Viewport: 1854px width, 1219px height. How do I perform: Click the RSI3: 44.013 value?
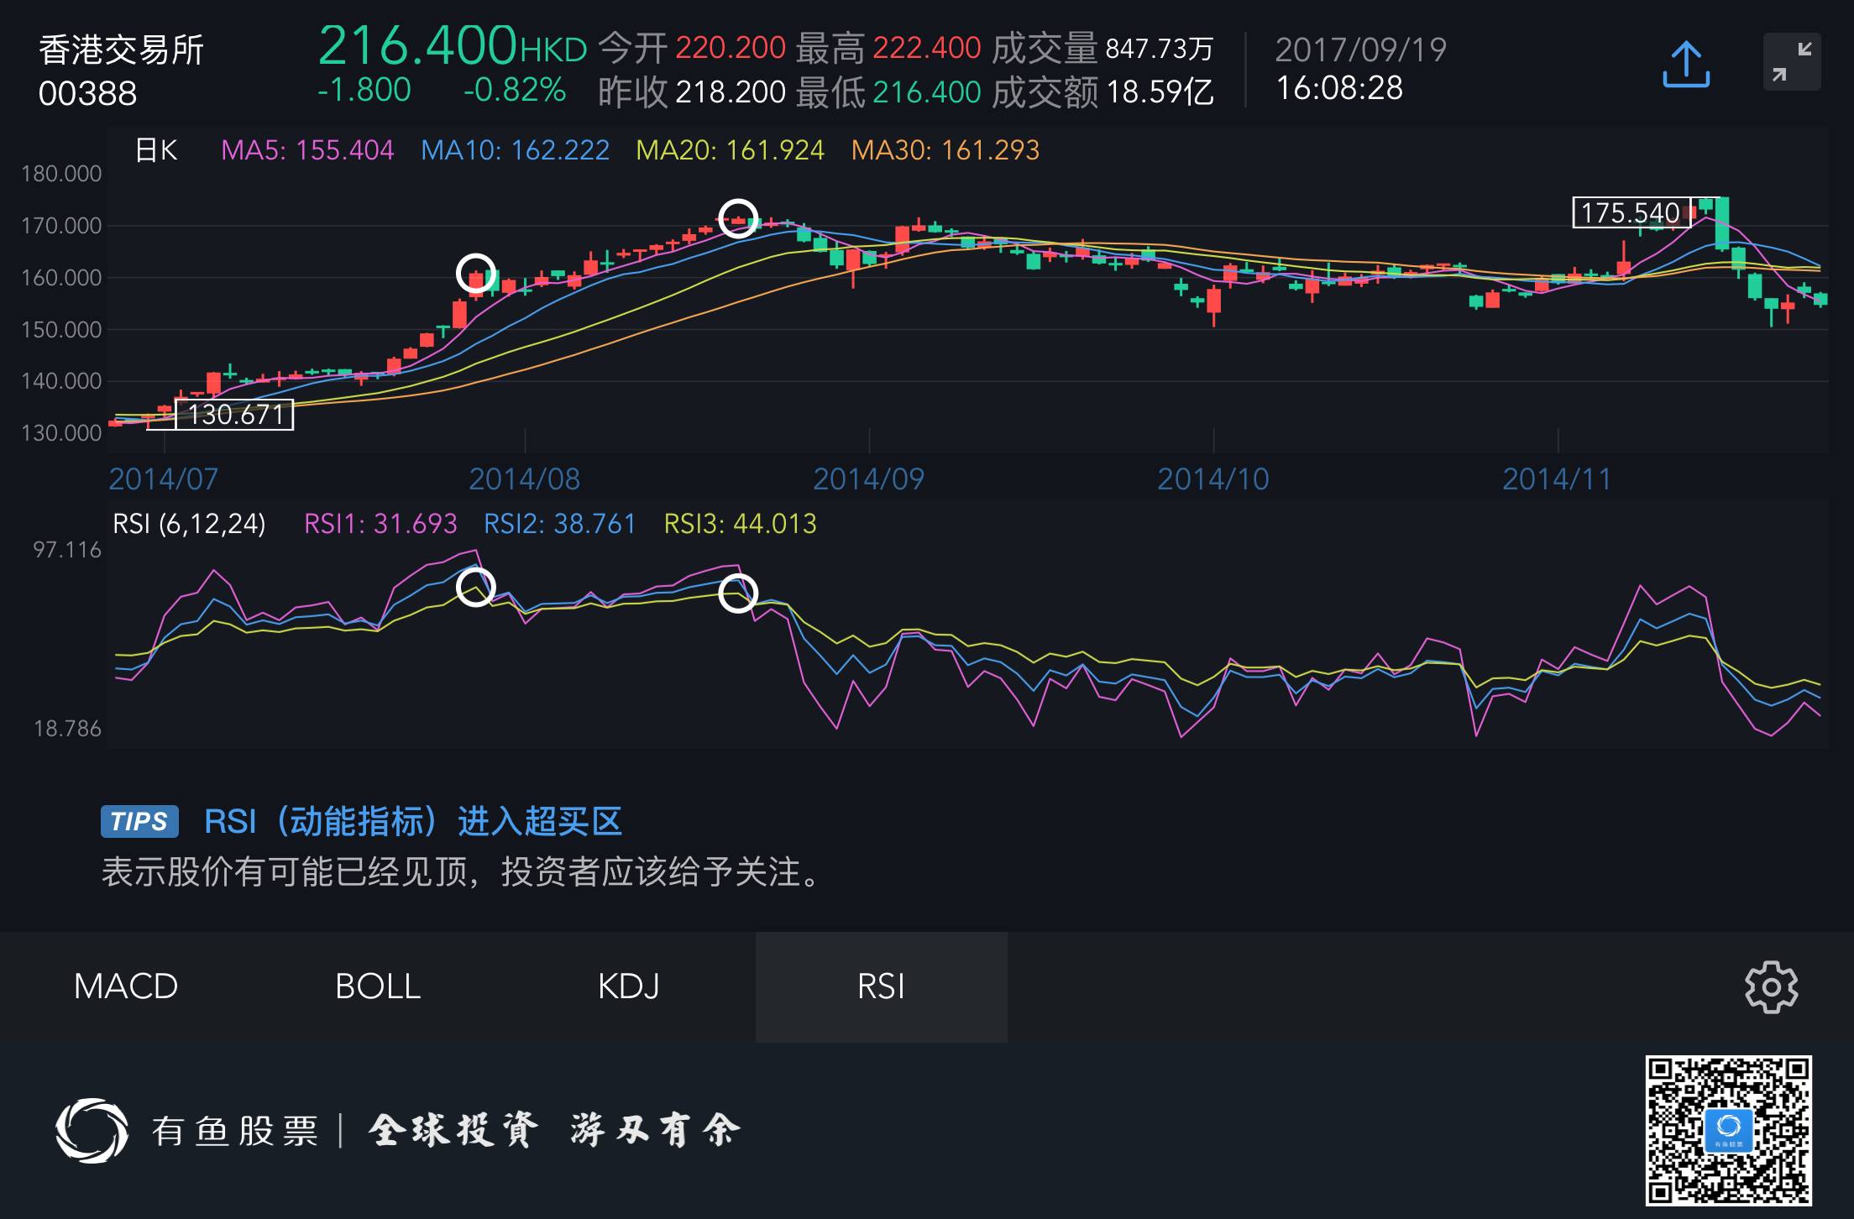pos(741,524)
